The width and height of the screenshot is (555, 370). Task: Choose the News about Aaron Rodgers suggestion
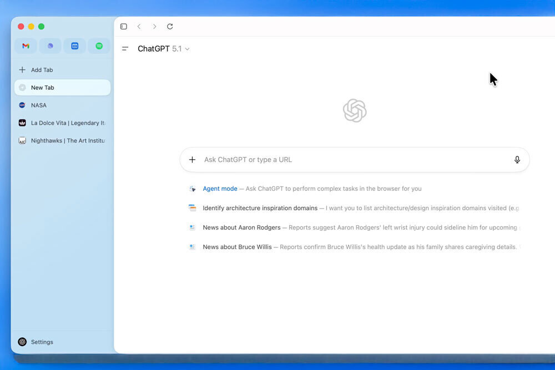(241, 227)
